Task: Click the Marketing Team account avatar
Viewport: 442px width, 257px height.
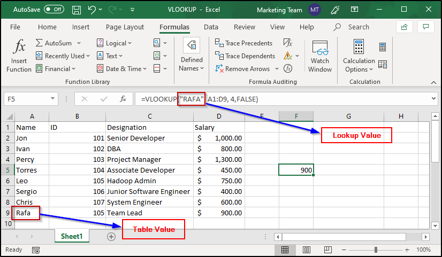Action: (315, 10)
